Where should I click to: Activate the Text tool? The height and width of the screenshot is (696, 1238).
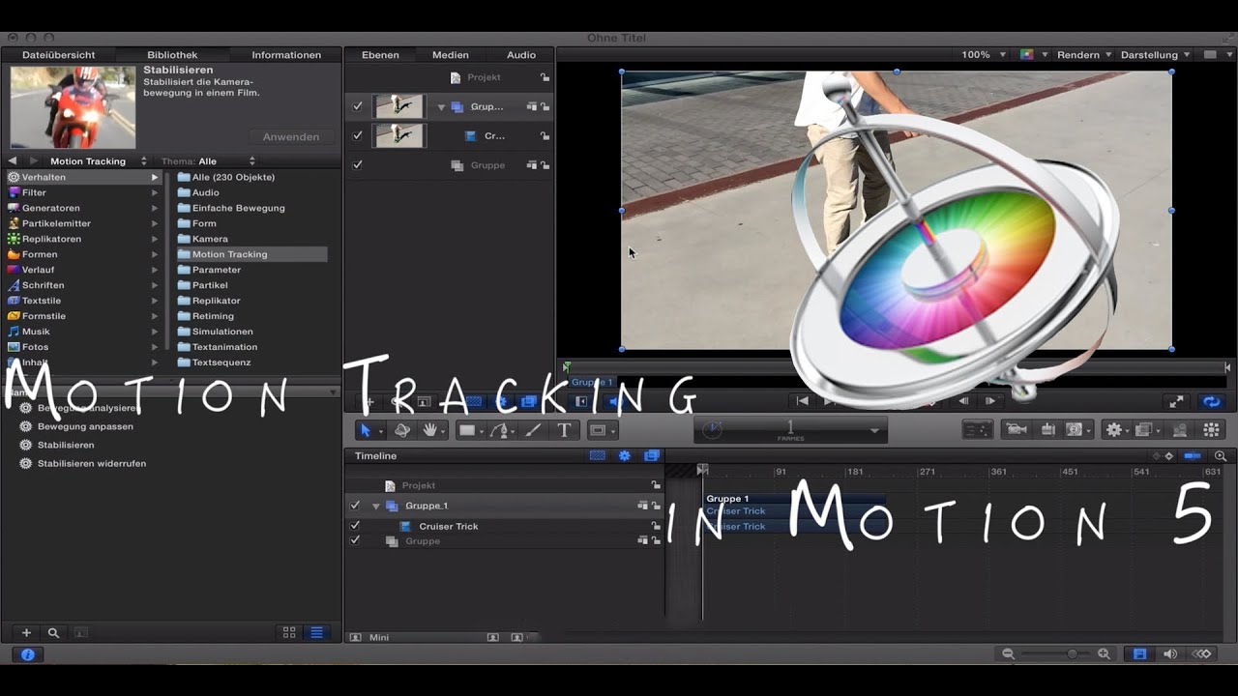coord(565,430)
